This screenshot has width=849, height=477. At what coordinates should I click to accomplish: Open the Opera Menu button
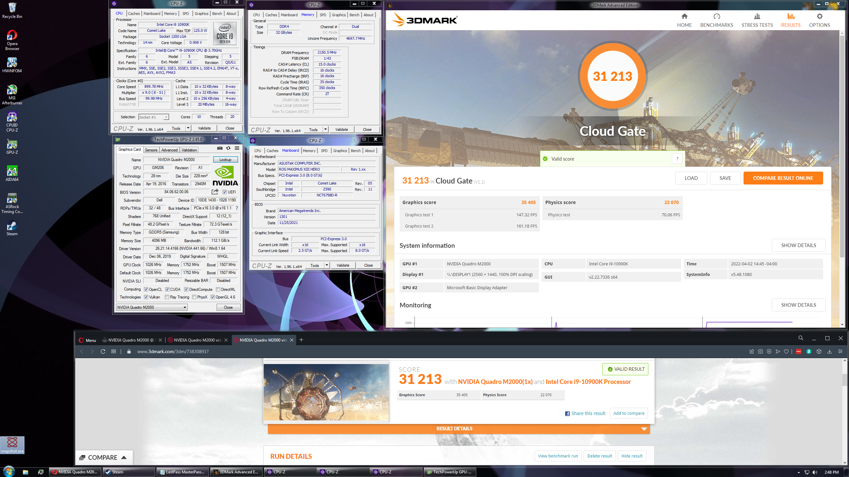88,340
